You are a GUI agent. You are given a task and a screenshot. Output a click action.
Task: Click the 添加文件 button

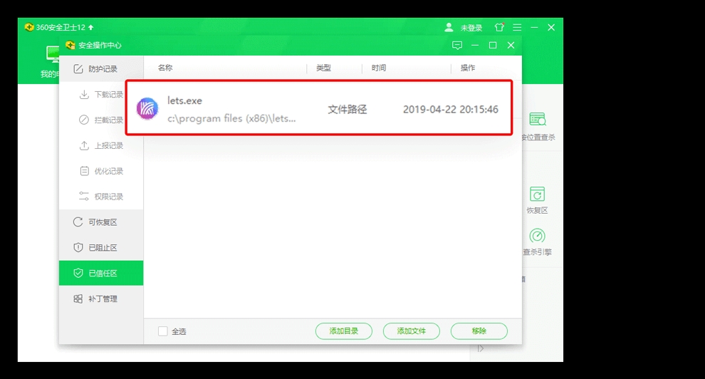coord(412,331)
